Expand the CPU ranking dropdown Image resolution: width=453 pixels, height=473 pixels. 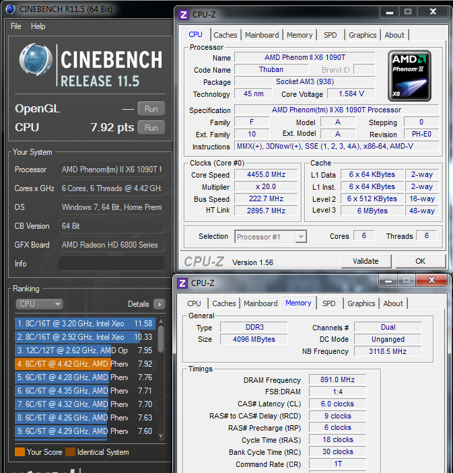click(x=39, y=304)
